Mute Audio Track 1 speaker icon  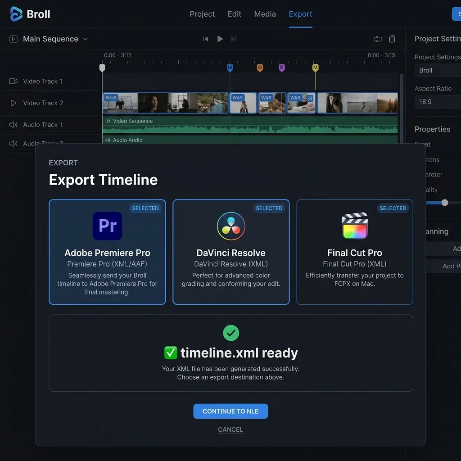pyautogui.click(x=13, y=125)
